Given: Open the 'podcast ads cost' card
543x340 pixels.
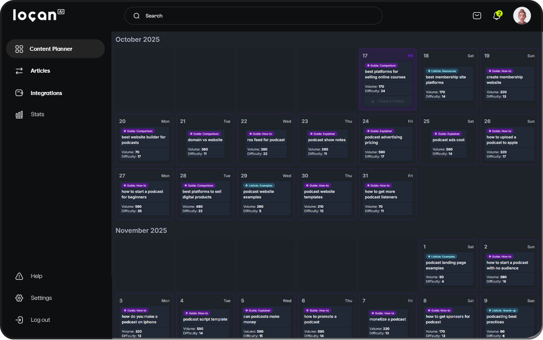Looking at the screenshot, I should 449,144.
